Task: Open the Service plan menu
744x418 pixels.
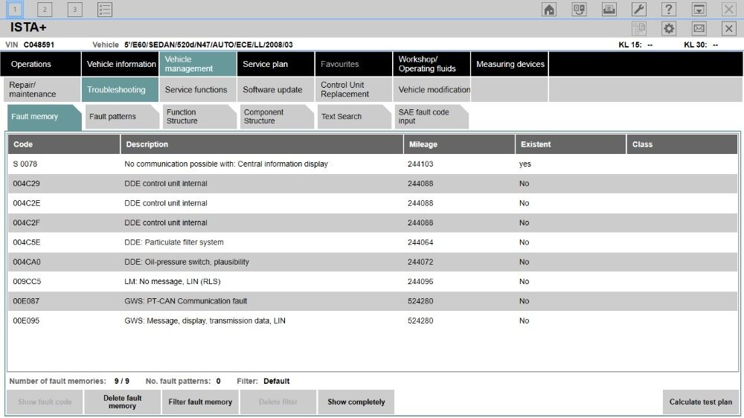Action: click(265, 64)
